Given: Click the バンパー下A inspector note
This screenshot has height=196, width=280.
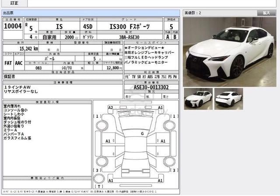Looking at the screenshot, I should pos(14,134).
